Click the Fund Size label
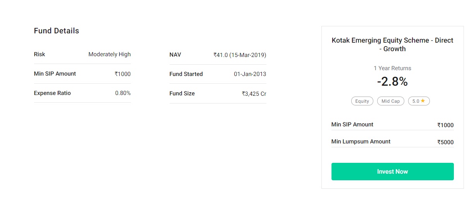This screenshot has width=474, height=214. [x=182, y=93]
